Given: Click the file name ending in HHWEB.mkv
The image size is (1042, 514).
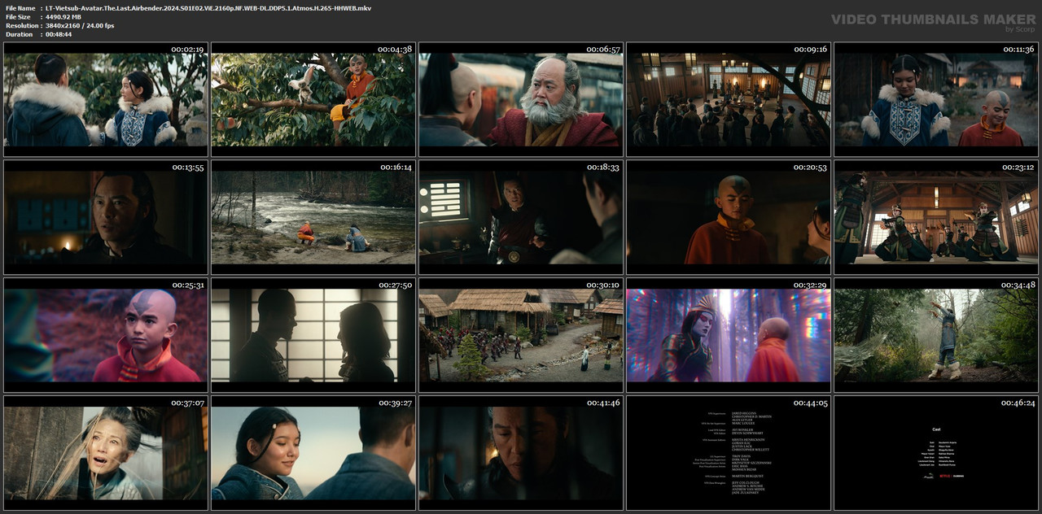Looking at the screenshot, I should pos(208,8).
